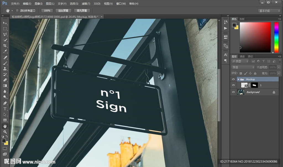Open the 不透明度 opacity dropdown arrow

click(x=279, y=67)
